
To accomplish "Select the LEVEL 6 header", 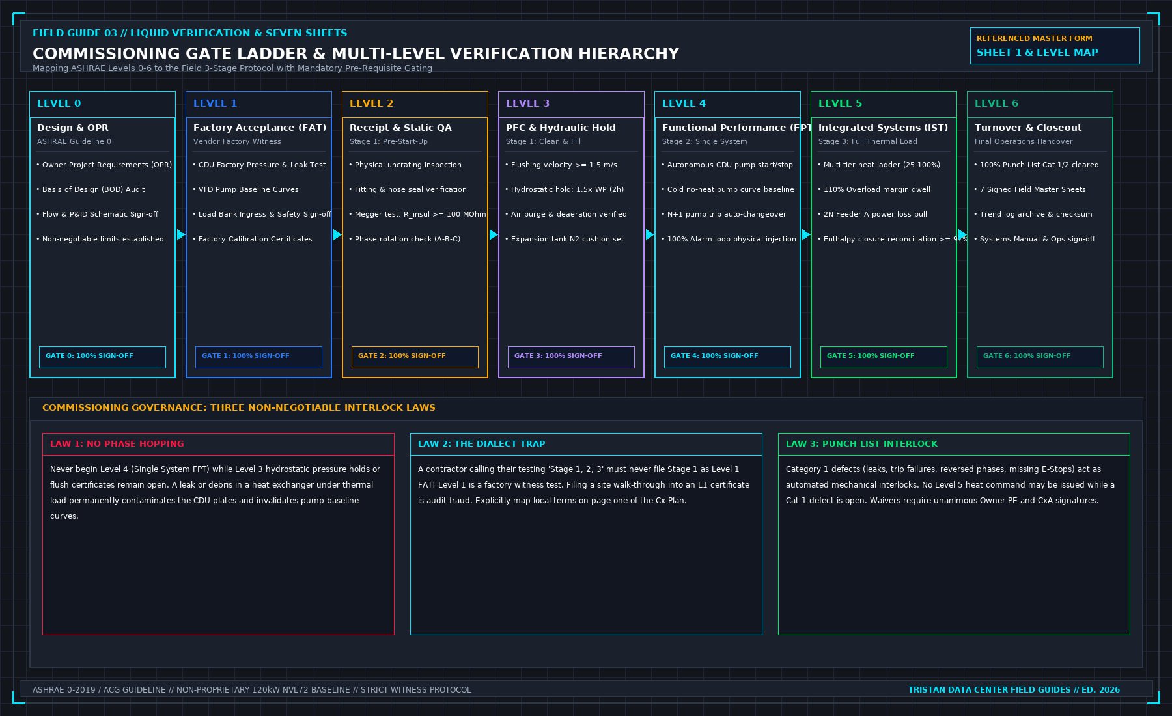I will point(1040,104).
